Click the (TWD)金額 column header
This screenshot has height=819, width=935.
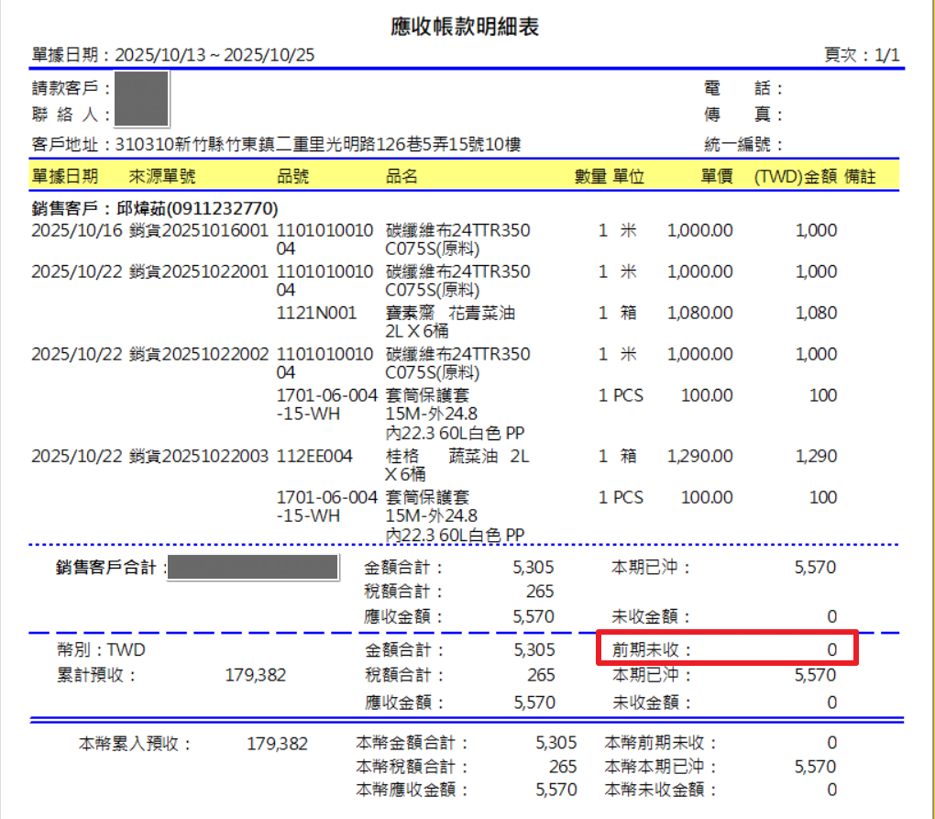point(795,177)
